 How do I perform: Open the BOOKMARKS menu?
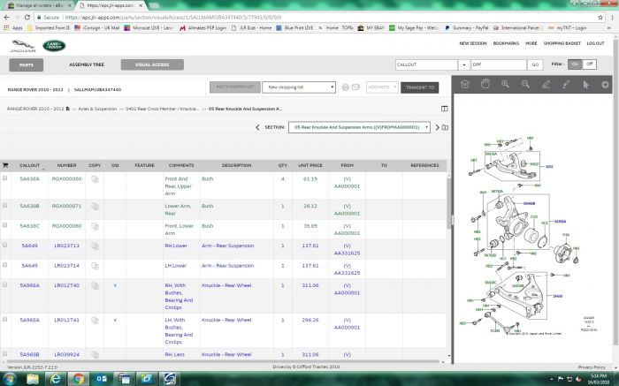click(x=506, y=43)
